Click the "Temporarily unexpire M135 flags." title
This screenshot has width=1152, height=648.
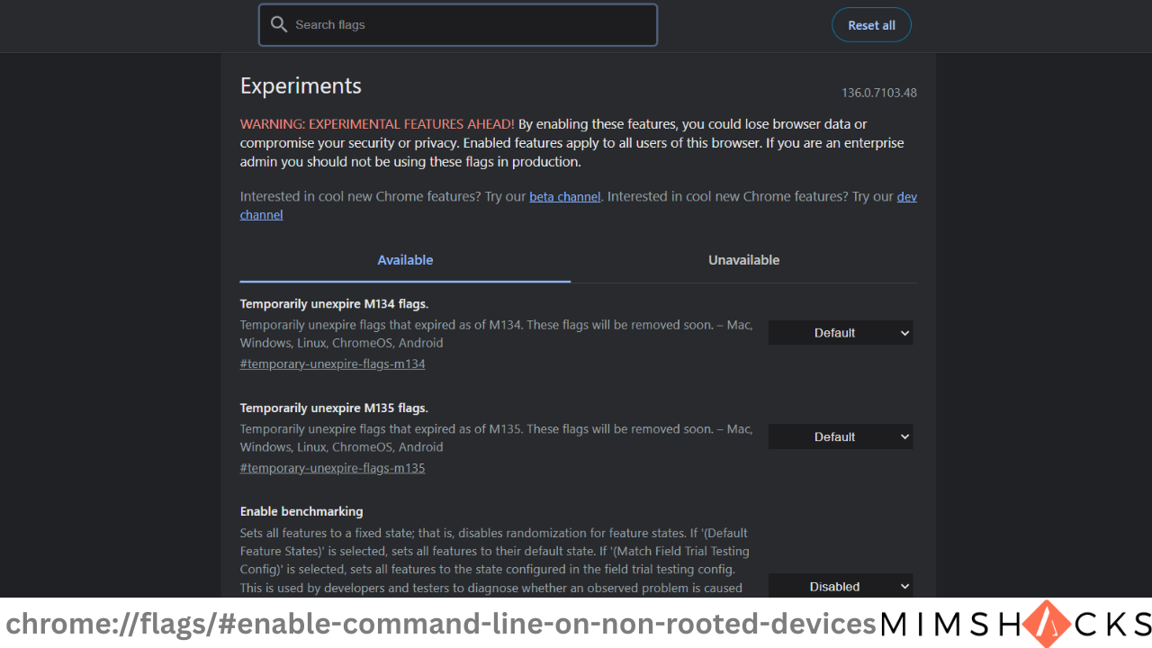pyautogui.click(x=334, y=408)
